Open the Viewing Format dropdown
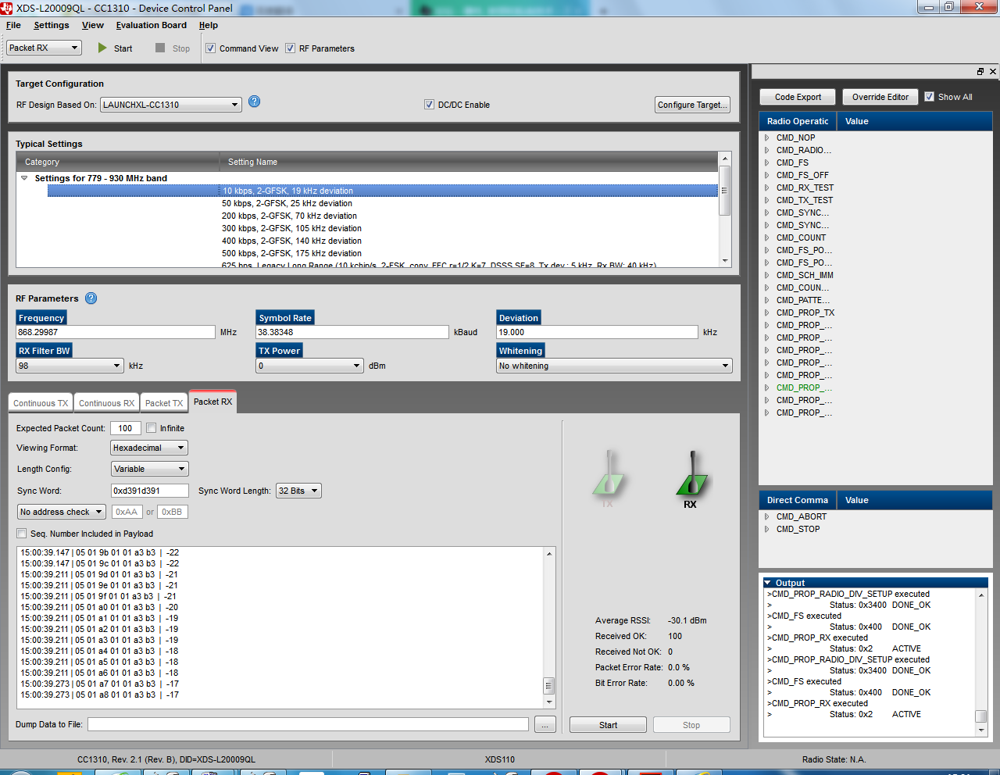This screenshot has width=1000, height=775. pos(149,448)
